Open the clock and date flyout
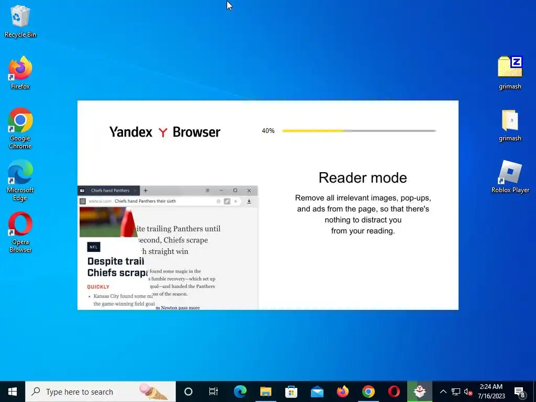This screenshot has width=536, height=402. point(491,392)
